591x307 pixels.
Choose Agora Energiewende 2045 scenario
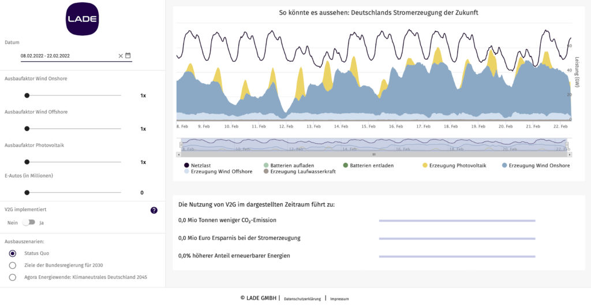pyautogui.click(x=13, y=277)
